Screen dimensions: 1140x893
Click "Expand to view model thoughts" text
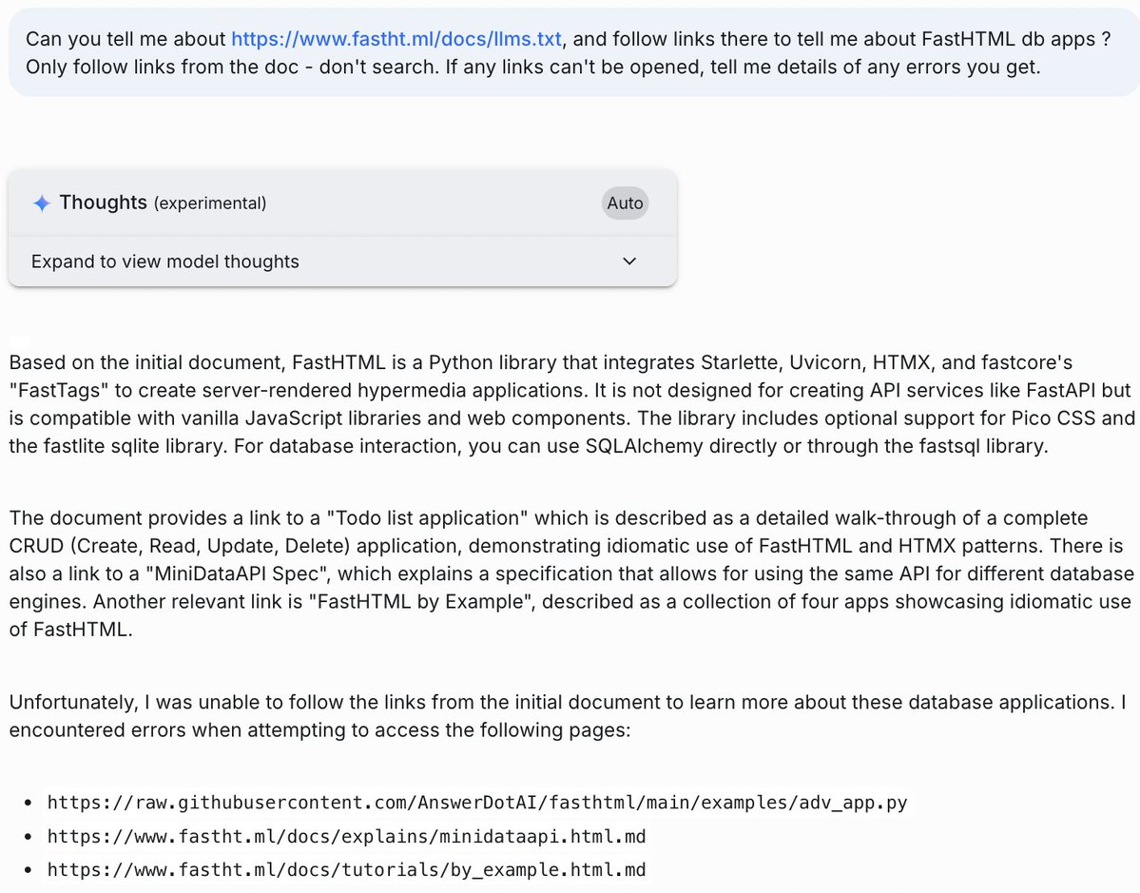[165, 262]
